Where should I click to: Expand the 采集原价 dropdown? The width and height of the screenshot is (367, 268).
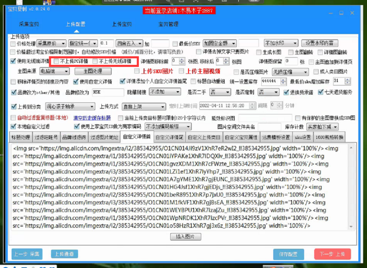click(x=51, y=43)
